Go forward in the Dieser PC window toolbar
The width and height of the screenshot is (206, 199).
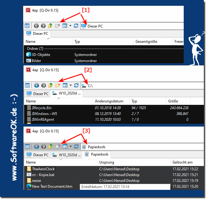click(43, 26)
